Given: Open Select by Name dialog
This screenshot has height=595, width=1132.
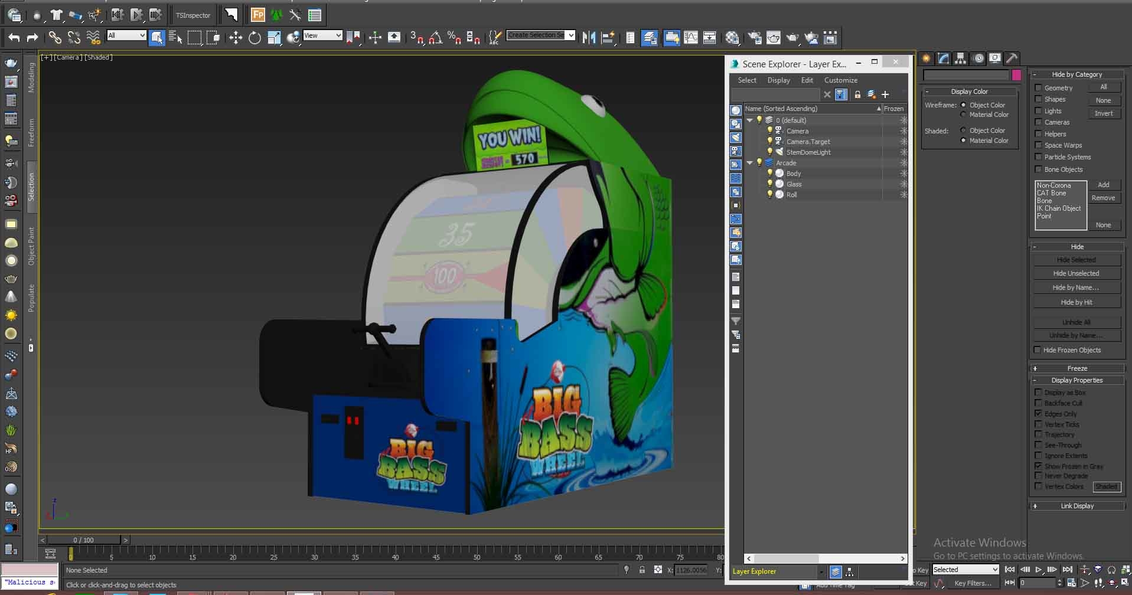Looking at the screenshot, I should point(175,37).
